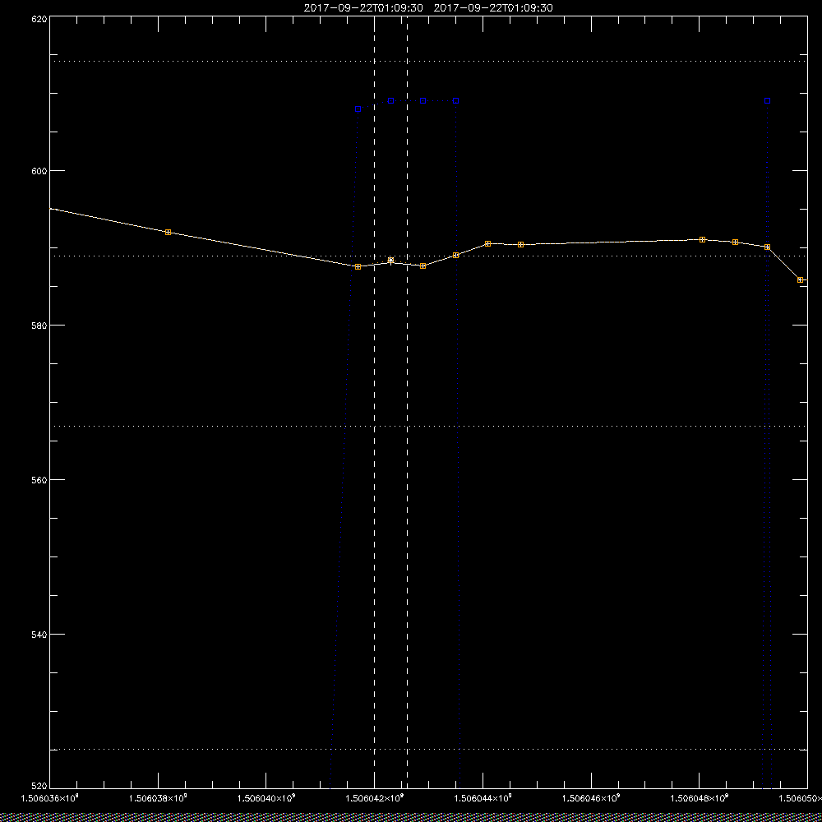This screenshot has width=822, height=822.
Task: Click the 1.506044×10⁹ x-axis label
Action: click(x=483, y=798)
